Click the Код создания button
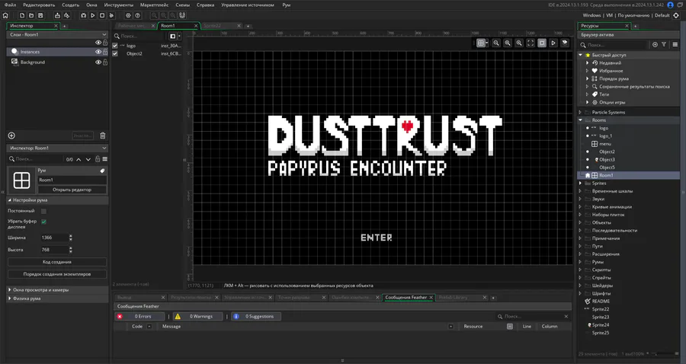Screen dimensions: 686x364 [x=57, y=262]
